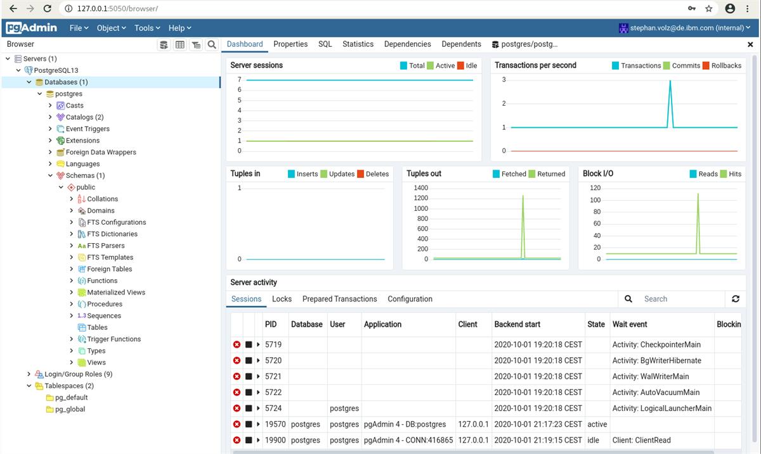761x454 pixels.
Task: Collapse the Databases (1) node
Action: point(29,82)
